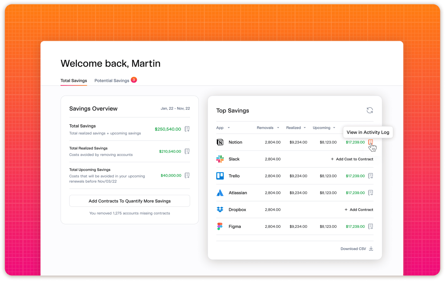Click the Trello app icon
This screenshot has width=445, height=281.
220,176
